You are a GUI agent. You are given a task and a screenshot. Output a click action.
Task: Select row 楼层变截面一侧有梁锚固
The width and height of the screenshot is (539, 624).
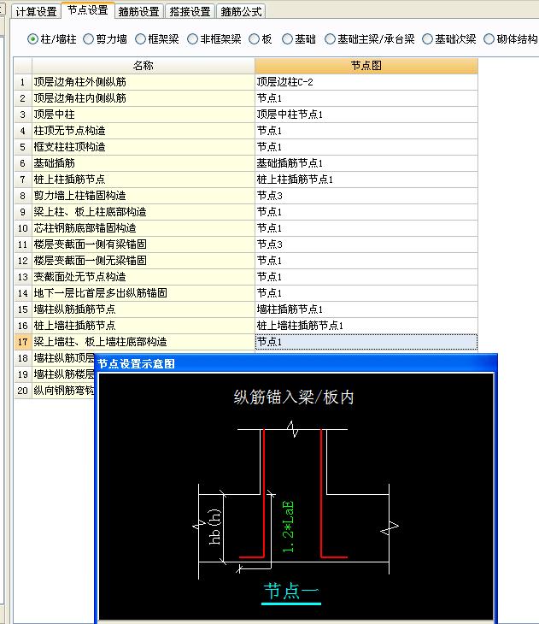click(144, 244)
